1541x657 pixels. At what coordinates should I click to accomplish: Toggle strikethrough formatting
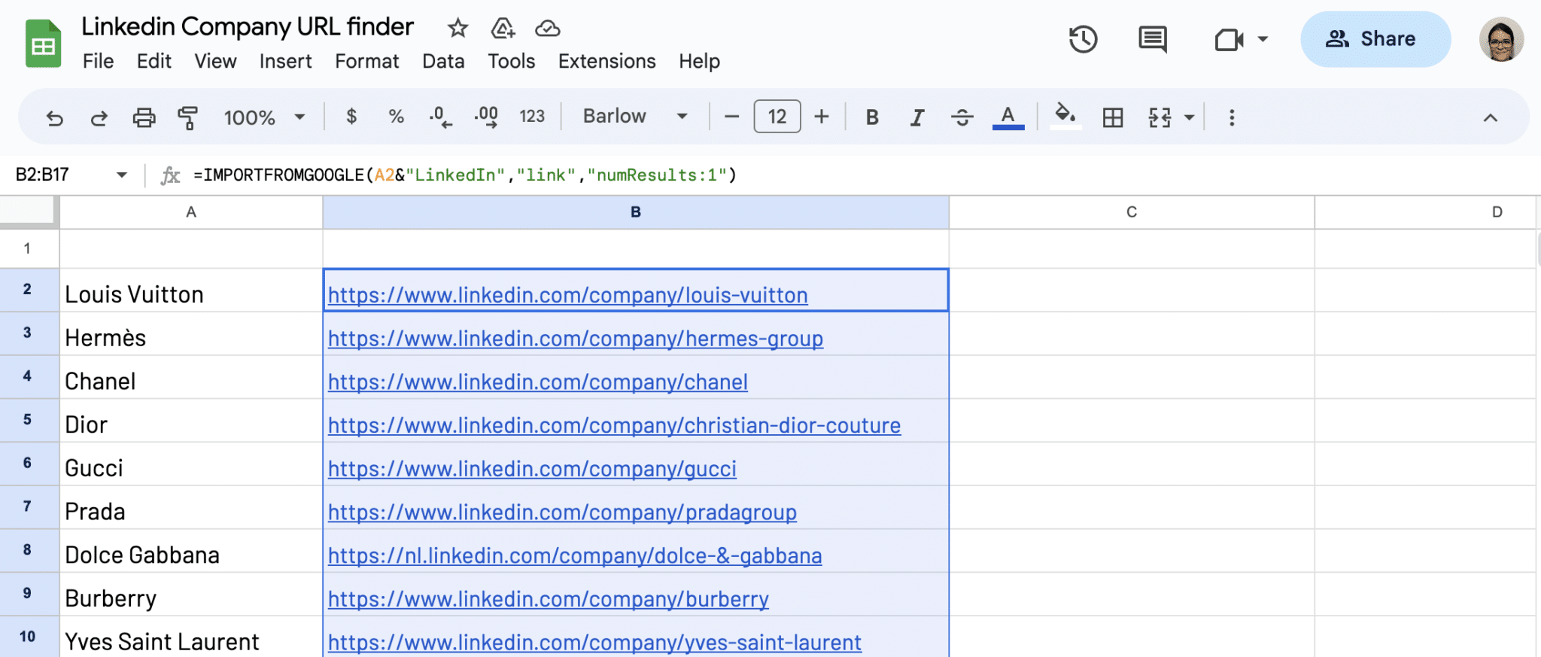(x=962, y=117)
